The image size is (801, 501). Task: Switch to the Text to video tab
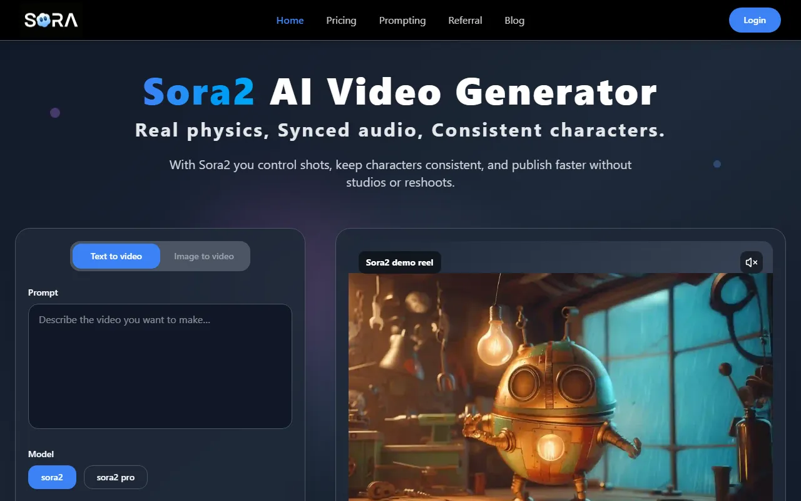116,256
